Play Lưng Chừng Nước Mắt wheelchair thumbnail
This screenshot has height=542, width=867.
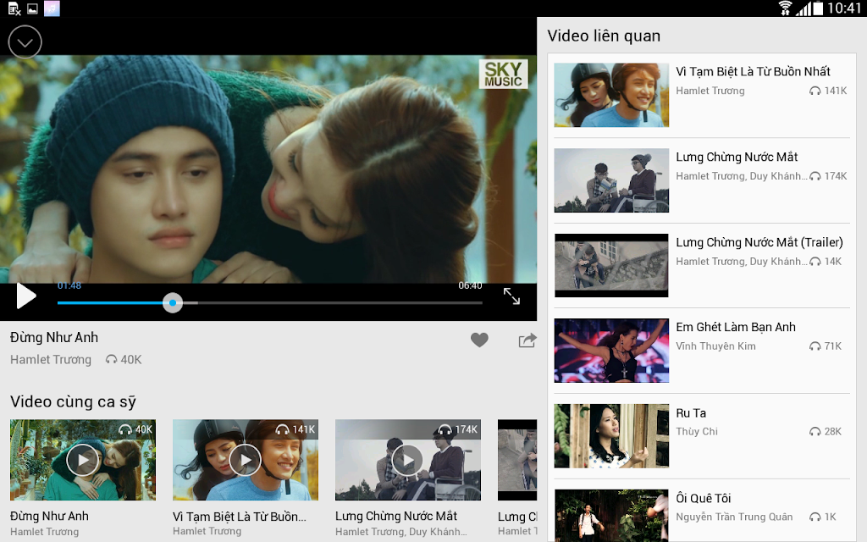click(x=408, y=460)
